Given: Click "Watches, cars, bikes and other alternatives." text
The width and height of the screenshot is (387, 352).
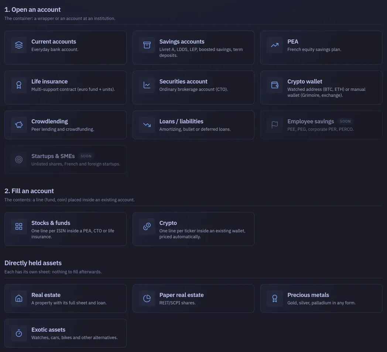Looking at the screenshot, I should 74,338.
